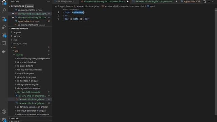Click the name interpolation on line 3
Viewport: 217px width, 122px height.
[76, 19]
